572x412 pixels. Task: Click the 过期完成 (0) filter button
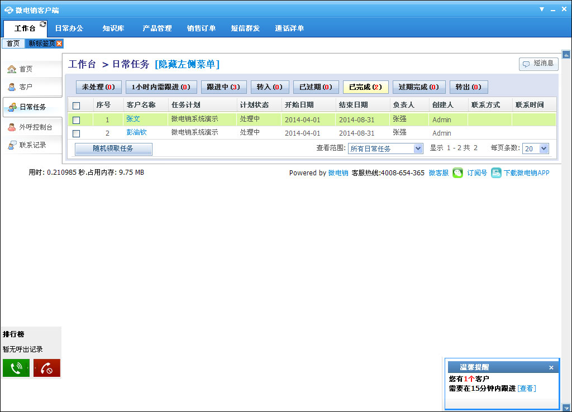click(x=419, y=87)
